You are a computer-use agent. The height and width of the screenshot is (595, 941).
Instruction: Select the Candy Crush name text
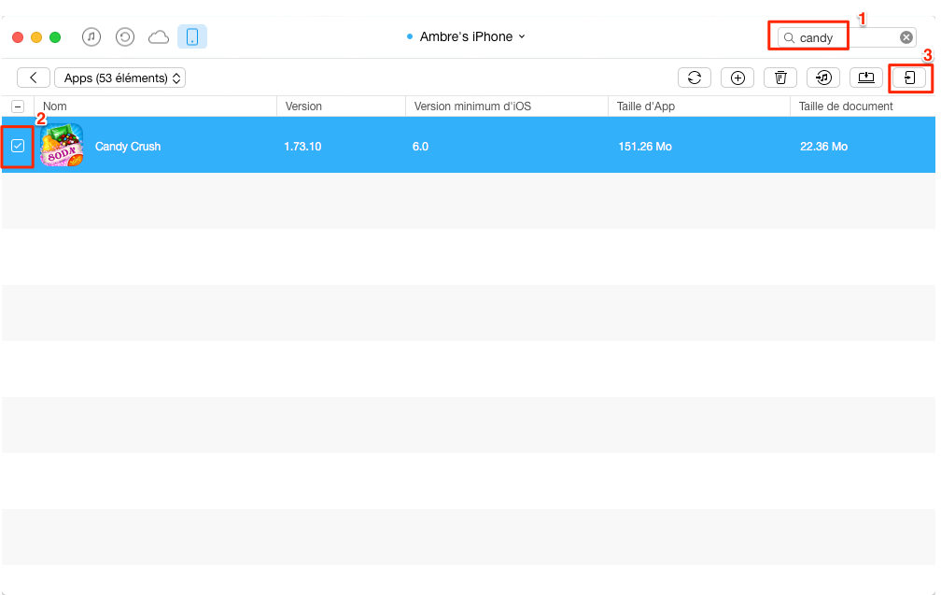(x=128, y=147)
